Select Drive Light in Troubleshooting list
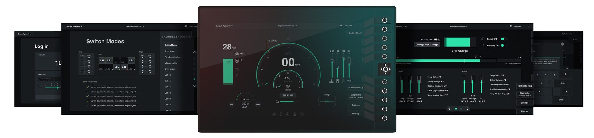Viewport: 594px width, 138px height. click(x=169, y=51)
